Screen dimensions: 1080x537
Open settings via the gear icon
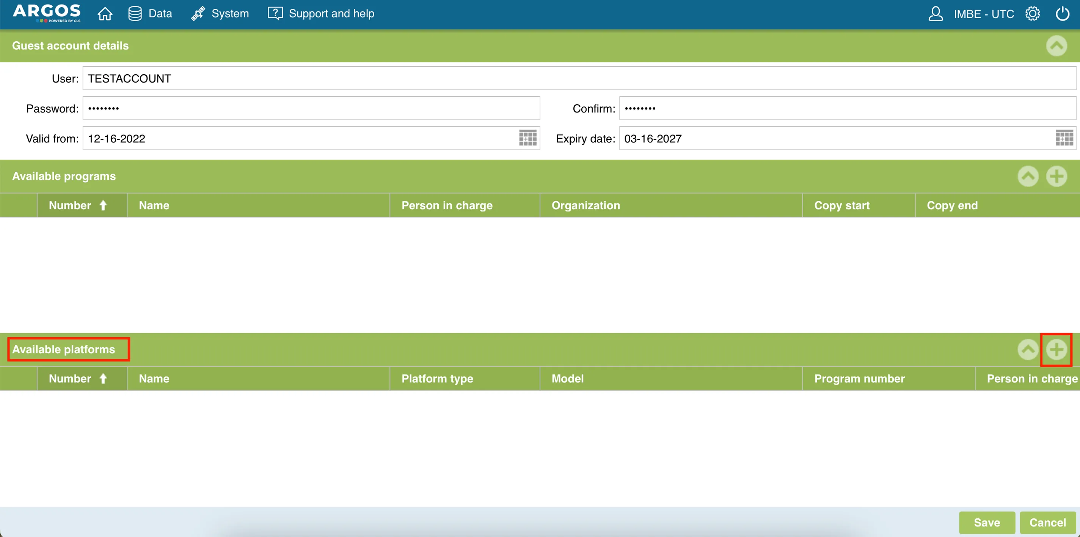[1032, 14]
